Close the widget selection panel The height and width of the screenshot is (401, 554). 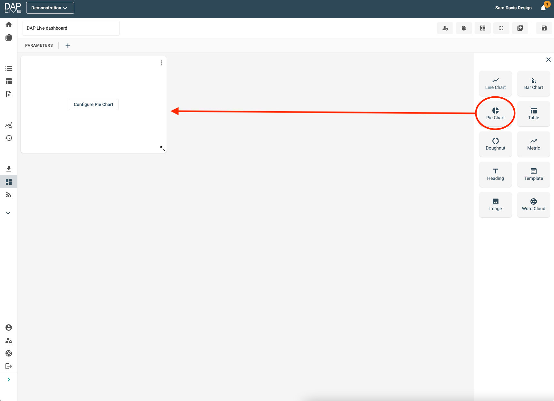(x=548, y=60)
